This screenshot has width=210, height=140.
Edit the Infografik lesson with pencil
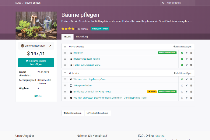pos(187,53)
